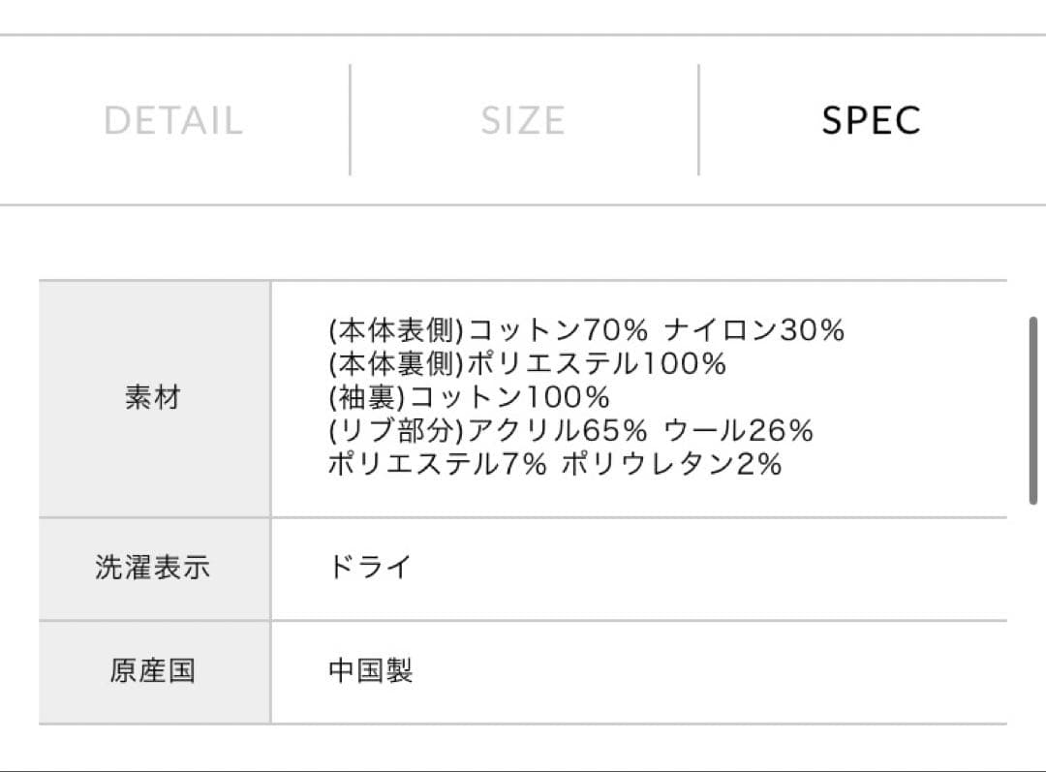Image resolution: width=1046 pixels, height=772 pixels.
Task: Click the 袖裏 material entry
Action: click(x=468, y=396)
